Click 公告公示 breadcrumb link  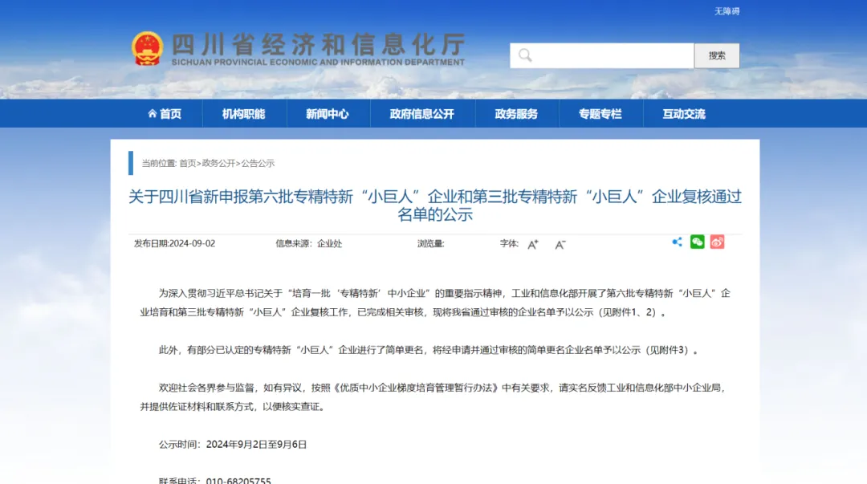tap(258, 163)
